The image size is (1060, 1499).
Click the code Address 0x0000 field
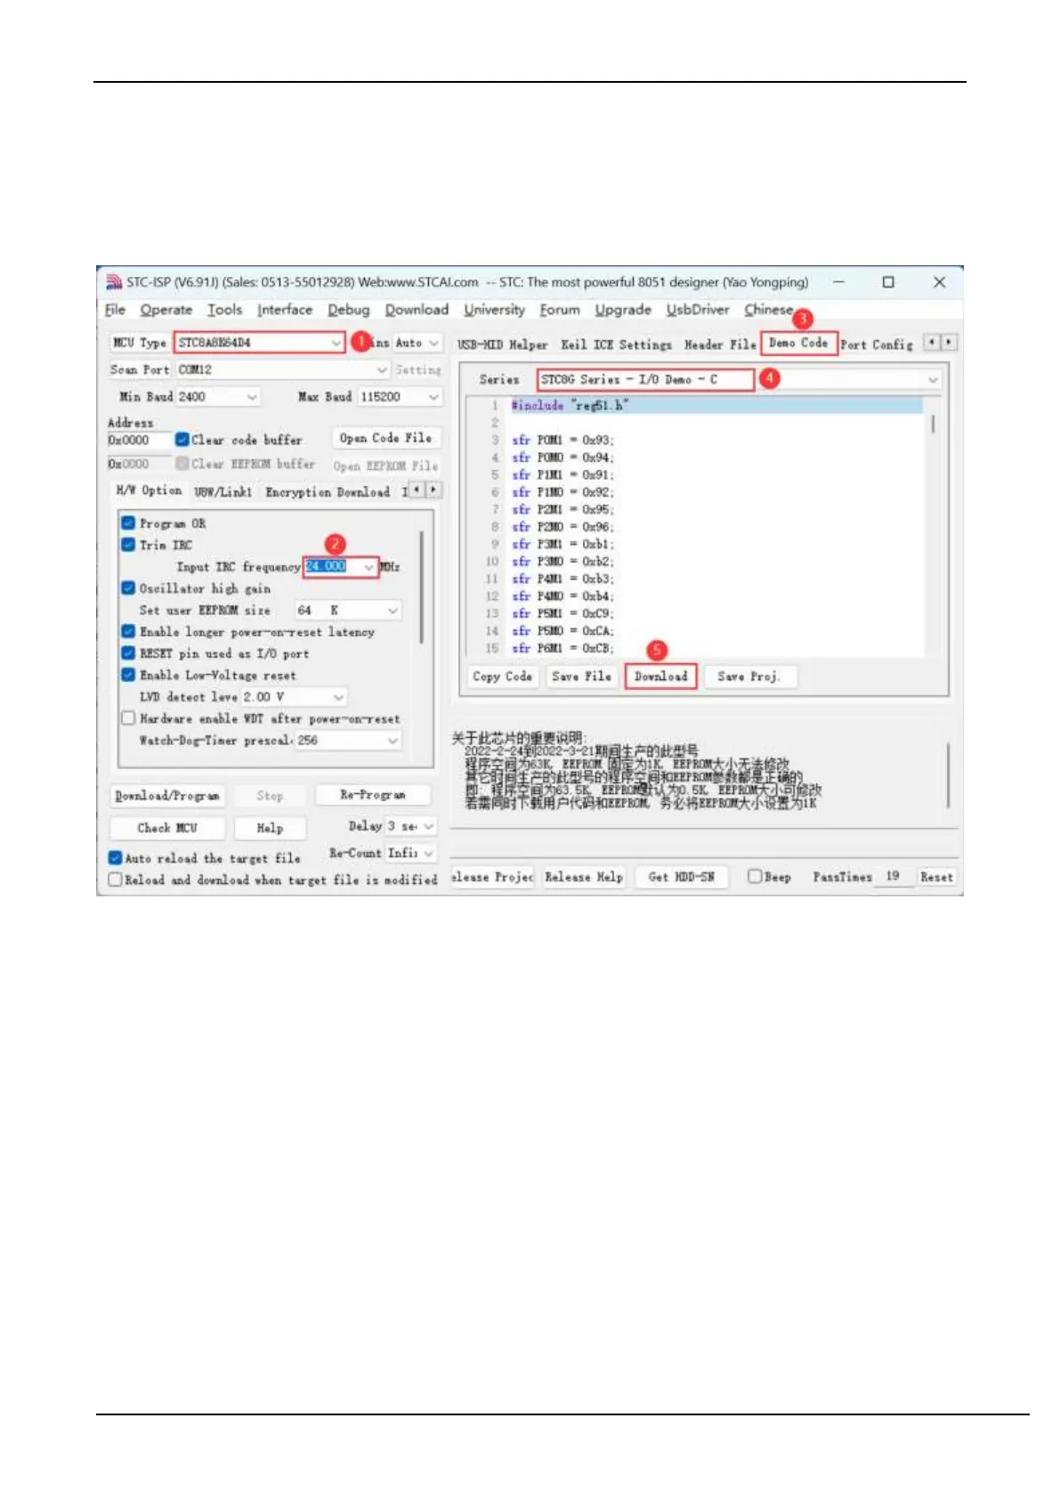coord(139,440)
